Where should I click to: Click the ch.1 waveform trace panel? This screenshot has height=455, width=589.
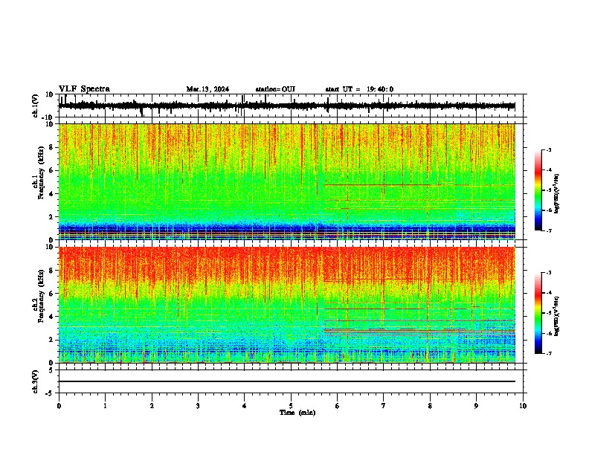(292, 106)
